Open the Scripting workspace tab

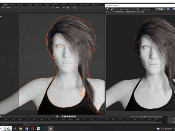pyautogui.click(x=94, y=5)
